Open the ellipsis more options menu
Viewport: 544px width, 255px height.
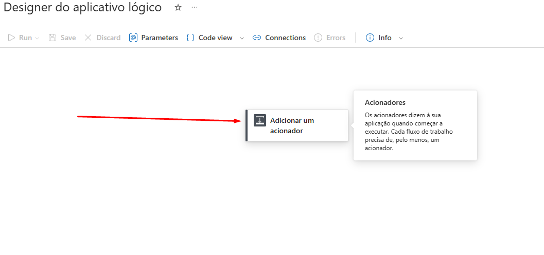tap(194, 8)
